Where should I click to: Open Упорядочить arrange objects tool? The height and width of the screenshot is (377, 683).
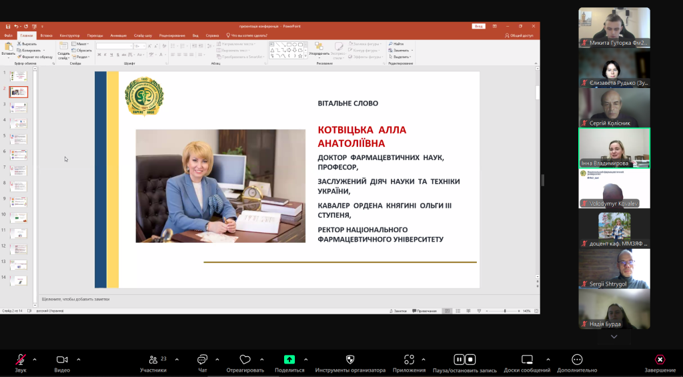(319, 51)
